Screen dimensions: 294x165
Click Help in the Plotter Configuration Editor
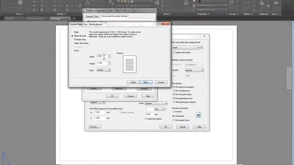(148, 96)
